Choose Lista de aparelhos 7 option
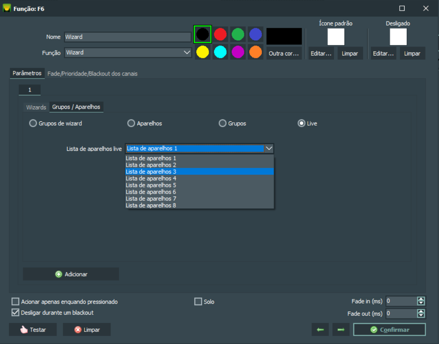Image resolution: width=439 pixels, height=344 pixels. pos(199,199)
